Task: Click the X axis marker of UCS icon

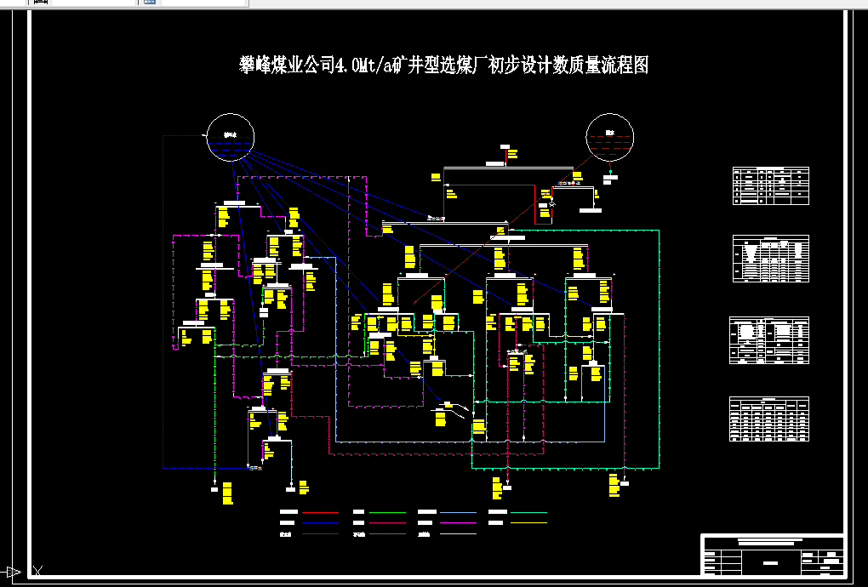Action: click(37, 570)
